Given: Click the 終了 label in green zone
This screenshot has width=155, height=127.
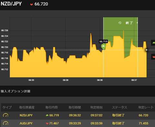Looking at the screenshot, I should tap(129, 23).
